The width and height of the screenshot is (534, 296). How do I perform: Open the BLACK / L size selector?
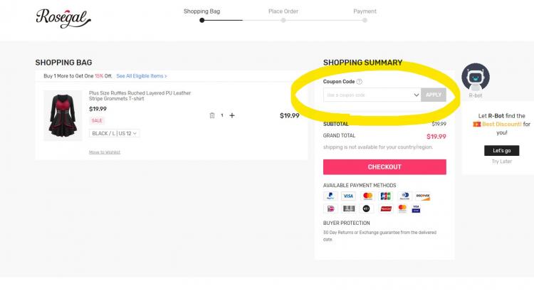pos(115,133)
